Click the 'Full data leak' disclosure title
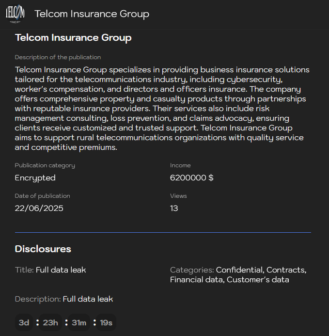The image size is (329, 336). (61, 270)
